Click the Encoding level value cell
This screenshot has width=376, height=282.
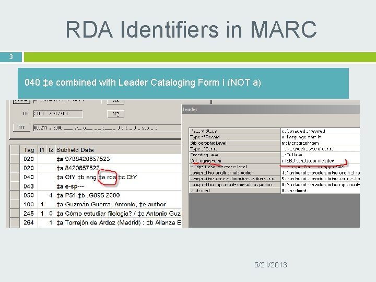(320, 155)
